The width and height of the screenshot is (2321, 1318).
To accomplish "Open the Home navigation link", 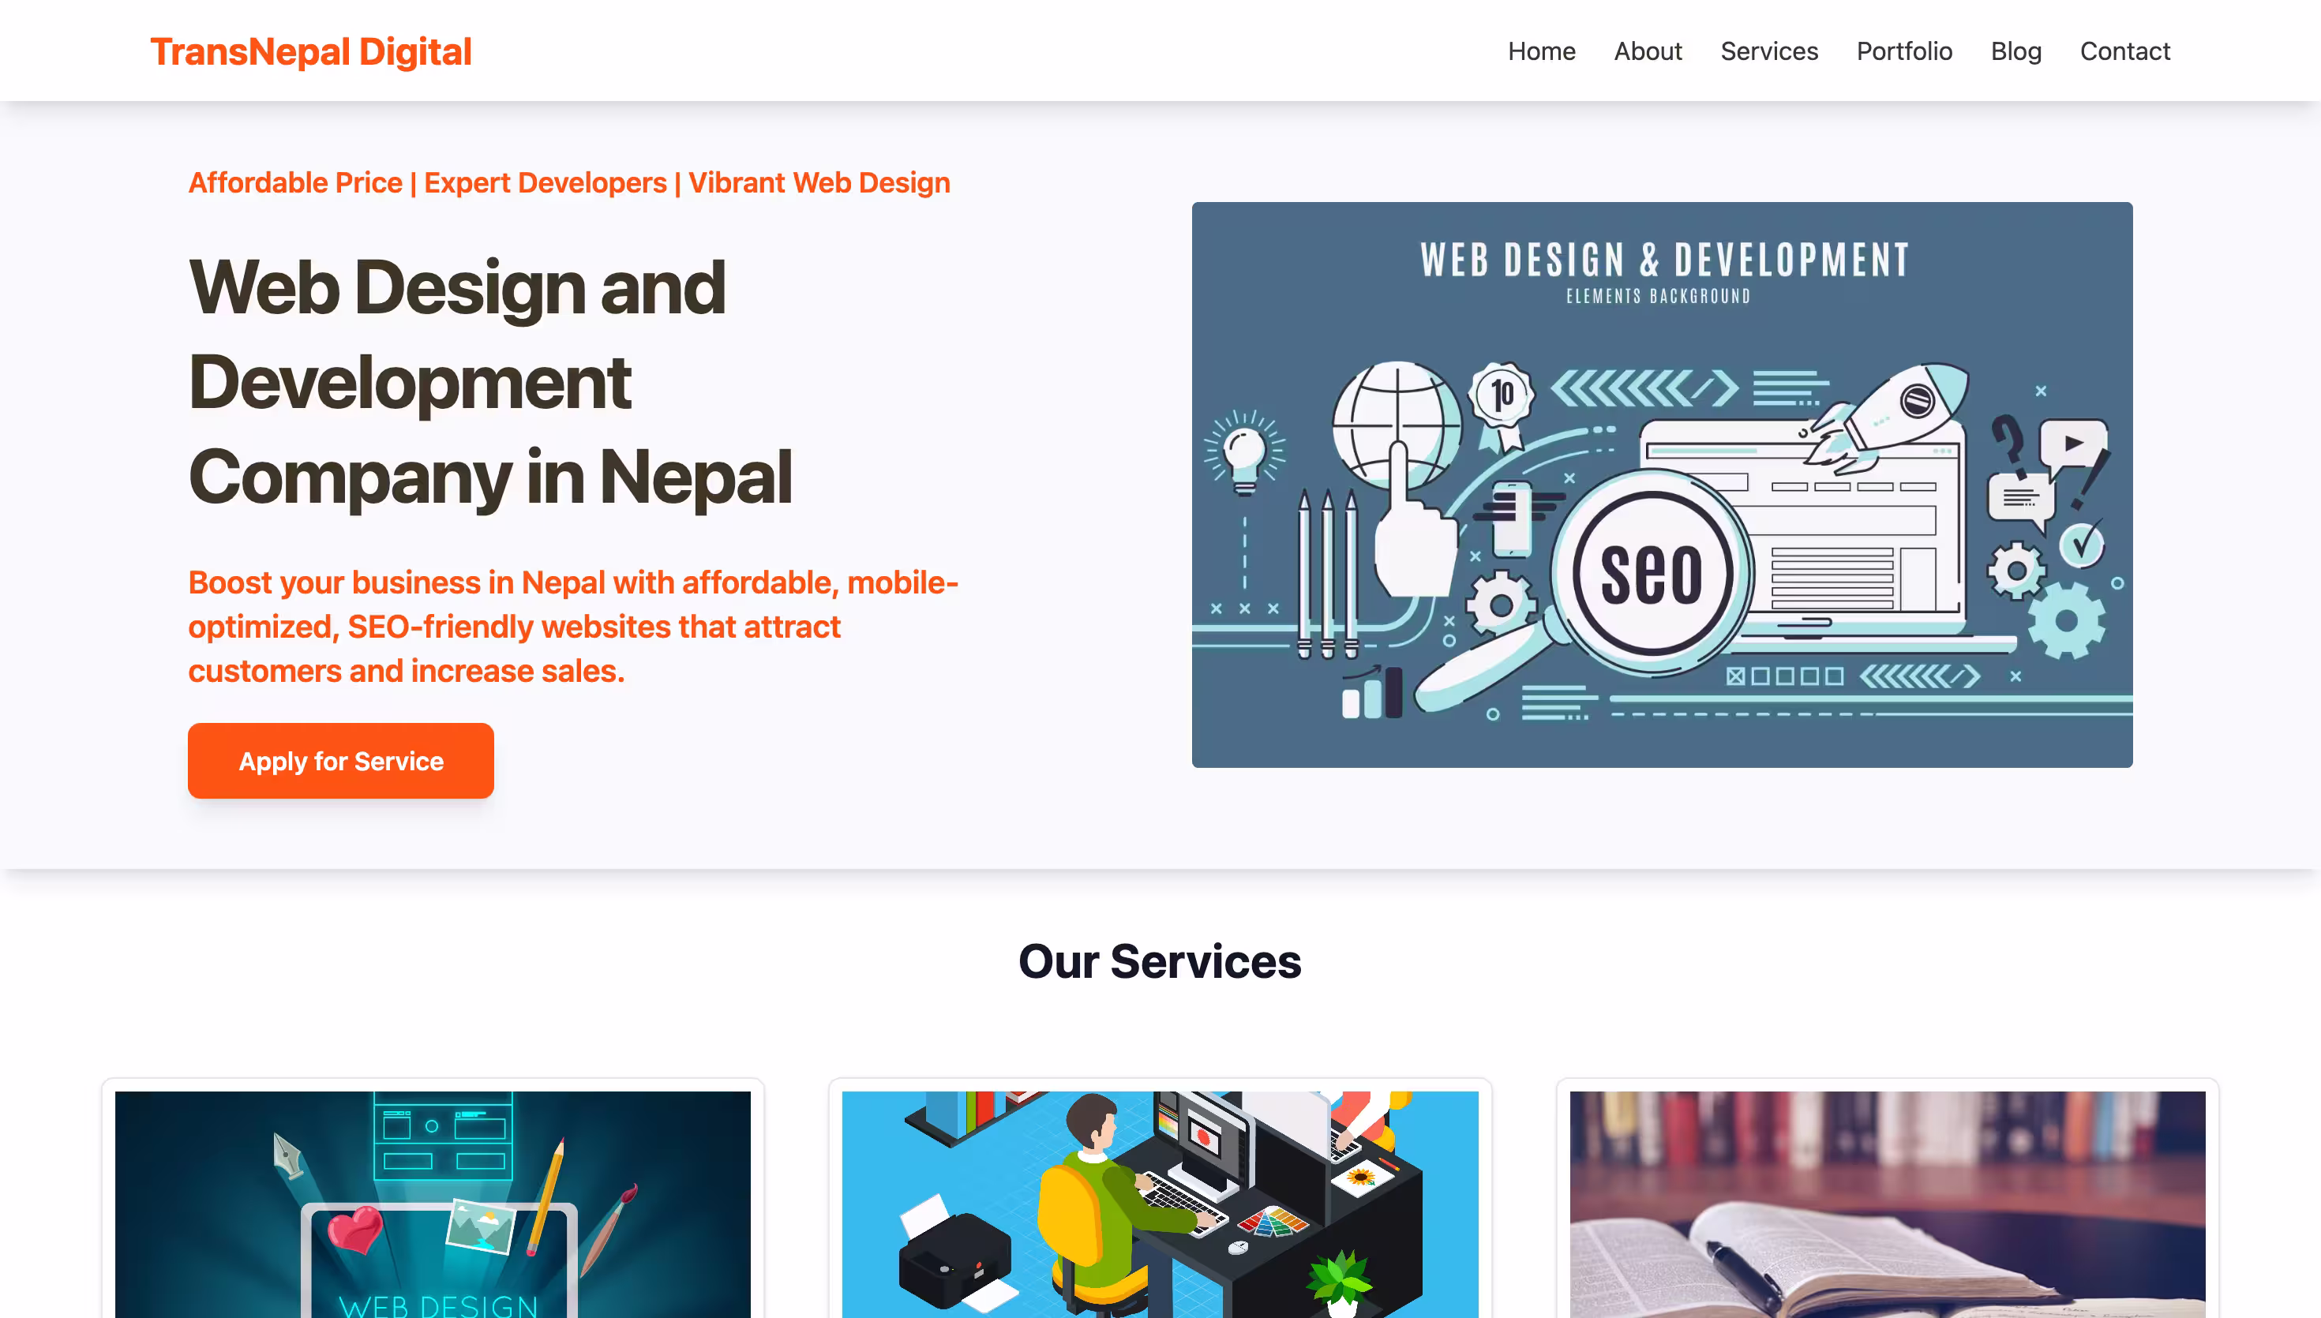I will click(1542, 51).
